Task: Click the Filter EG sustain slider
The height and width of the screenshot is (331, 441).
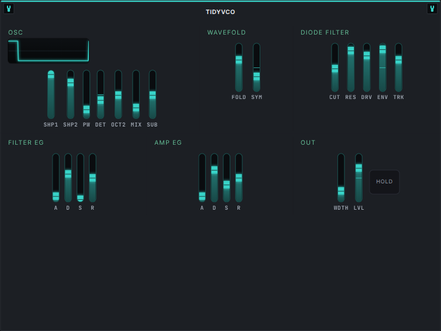Action: [80, 178]
